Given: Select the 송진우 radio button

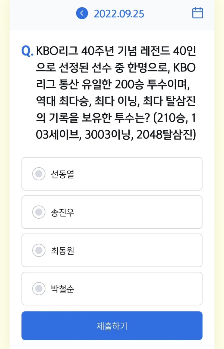Looking at the screenshot, I should pyautogui.click(x=39, y=212).
